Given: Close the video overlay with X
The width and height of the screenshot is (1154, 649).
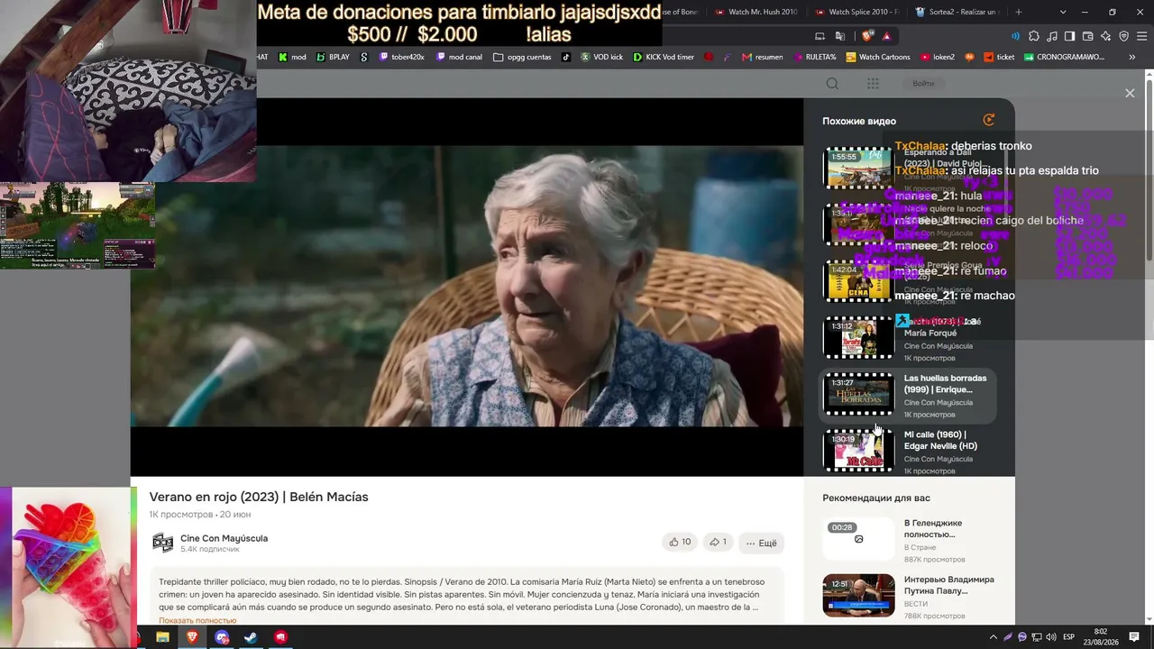Looking at the screenshot, I should coord(1130,94).
